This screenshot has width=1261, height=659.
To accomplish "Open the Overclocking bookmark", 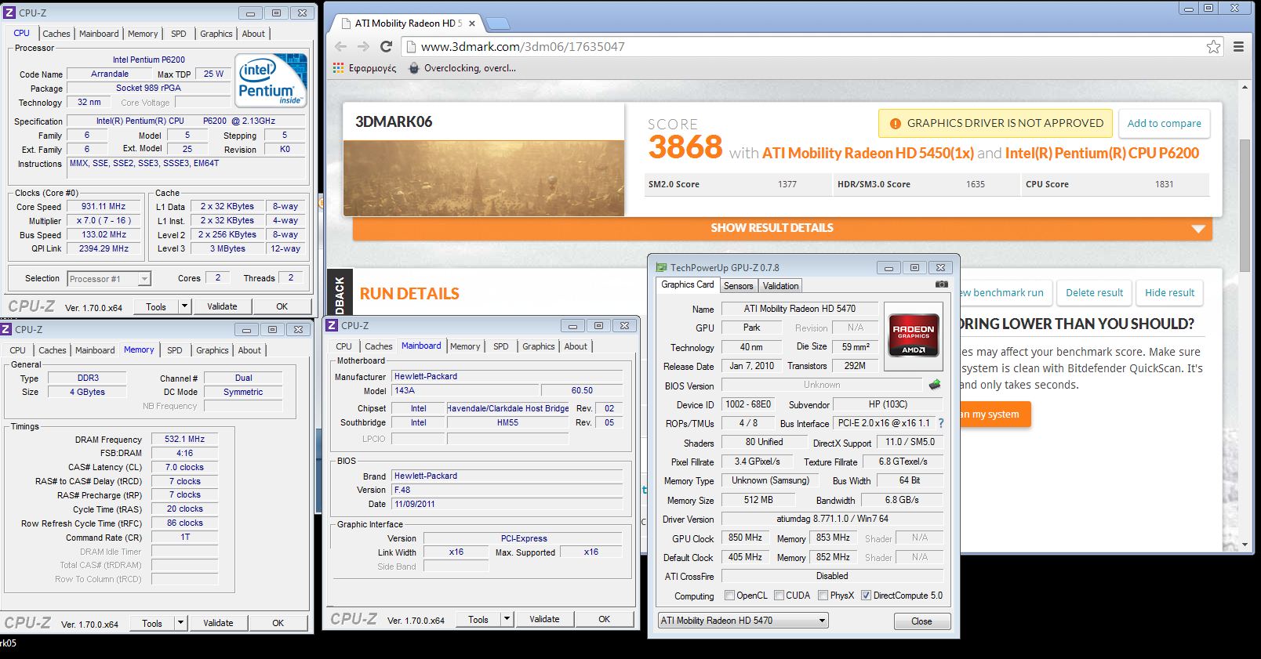I will point(463,68).
